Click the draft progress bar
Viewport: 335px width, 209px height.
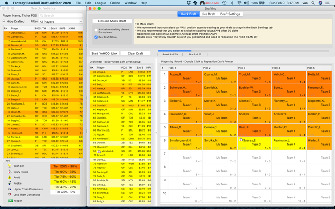click(243, 51)
